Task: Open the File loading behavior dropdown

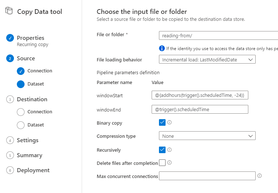Action: pyautogui.click(x=207, y=60)
